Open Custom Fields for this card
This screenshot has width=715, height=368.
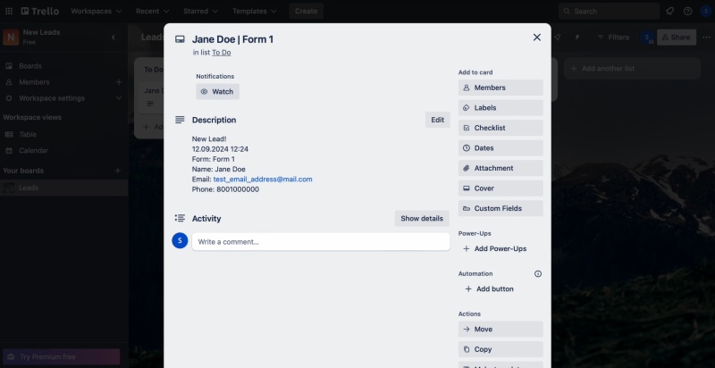(x=500, y=208)
